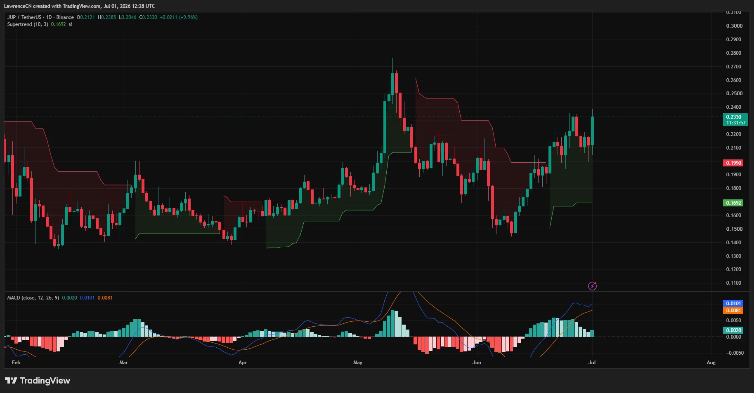Click the 0.2800 price scale tick
Viewport: 754px width, 393px height.
click(734, 53)
